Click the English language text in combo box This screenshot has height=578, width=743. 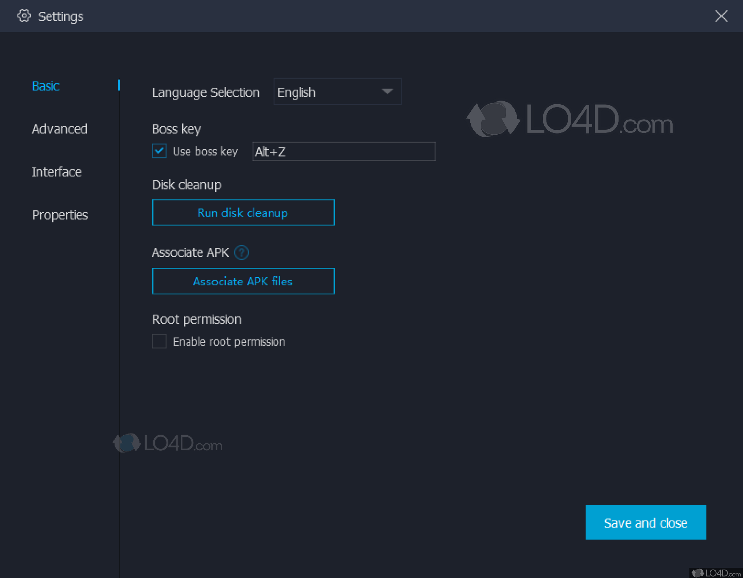[x=296, y=93]
